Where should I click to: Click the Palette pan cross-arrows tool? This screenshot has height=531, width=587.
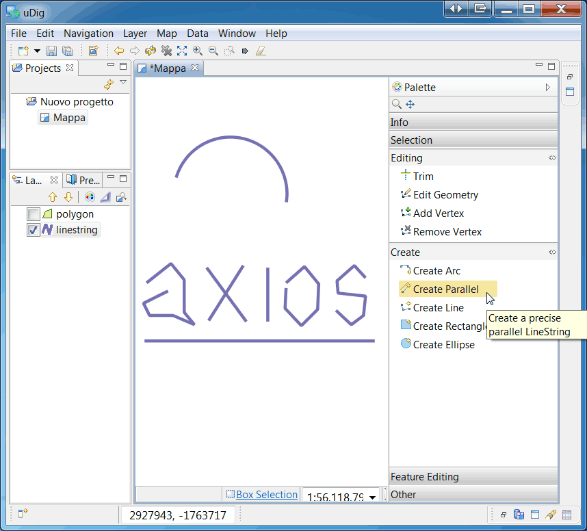coord(410,104)
